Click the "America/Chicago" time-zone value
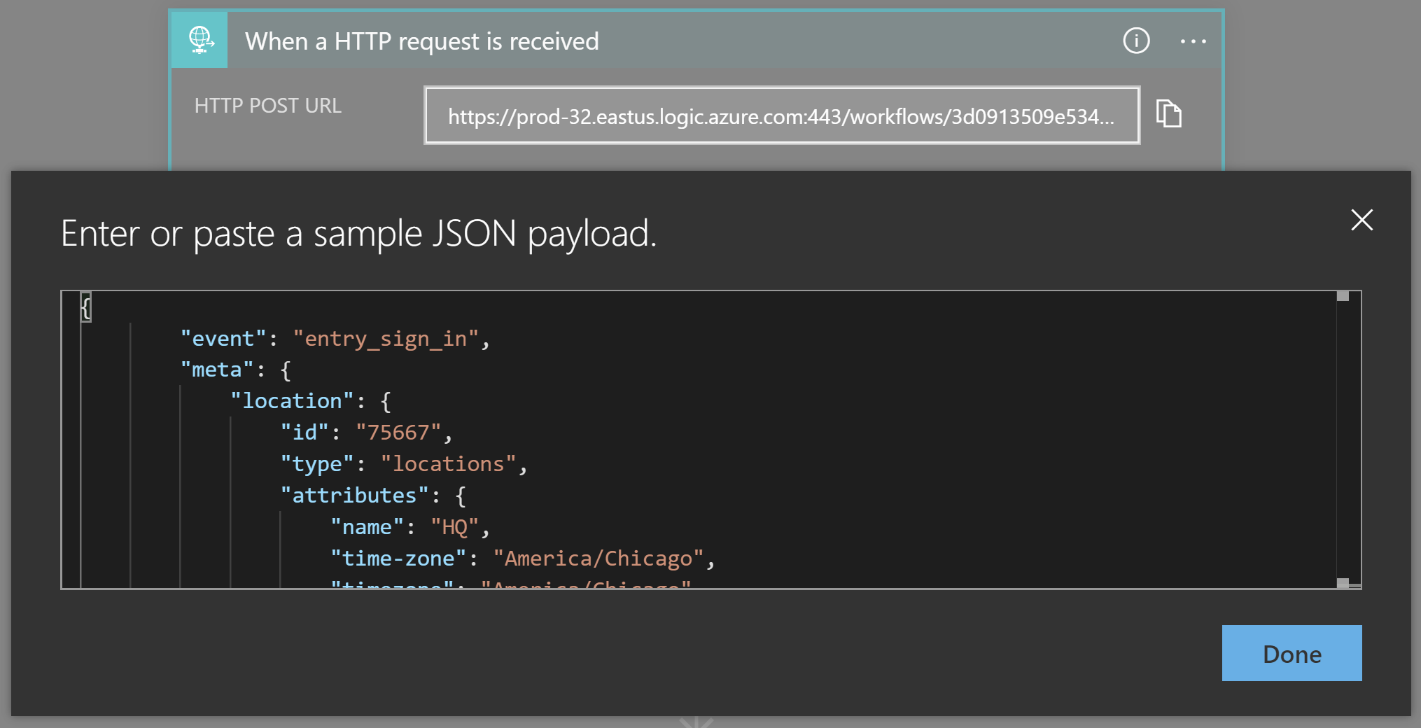 click(x=598, y=559)
